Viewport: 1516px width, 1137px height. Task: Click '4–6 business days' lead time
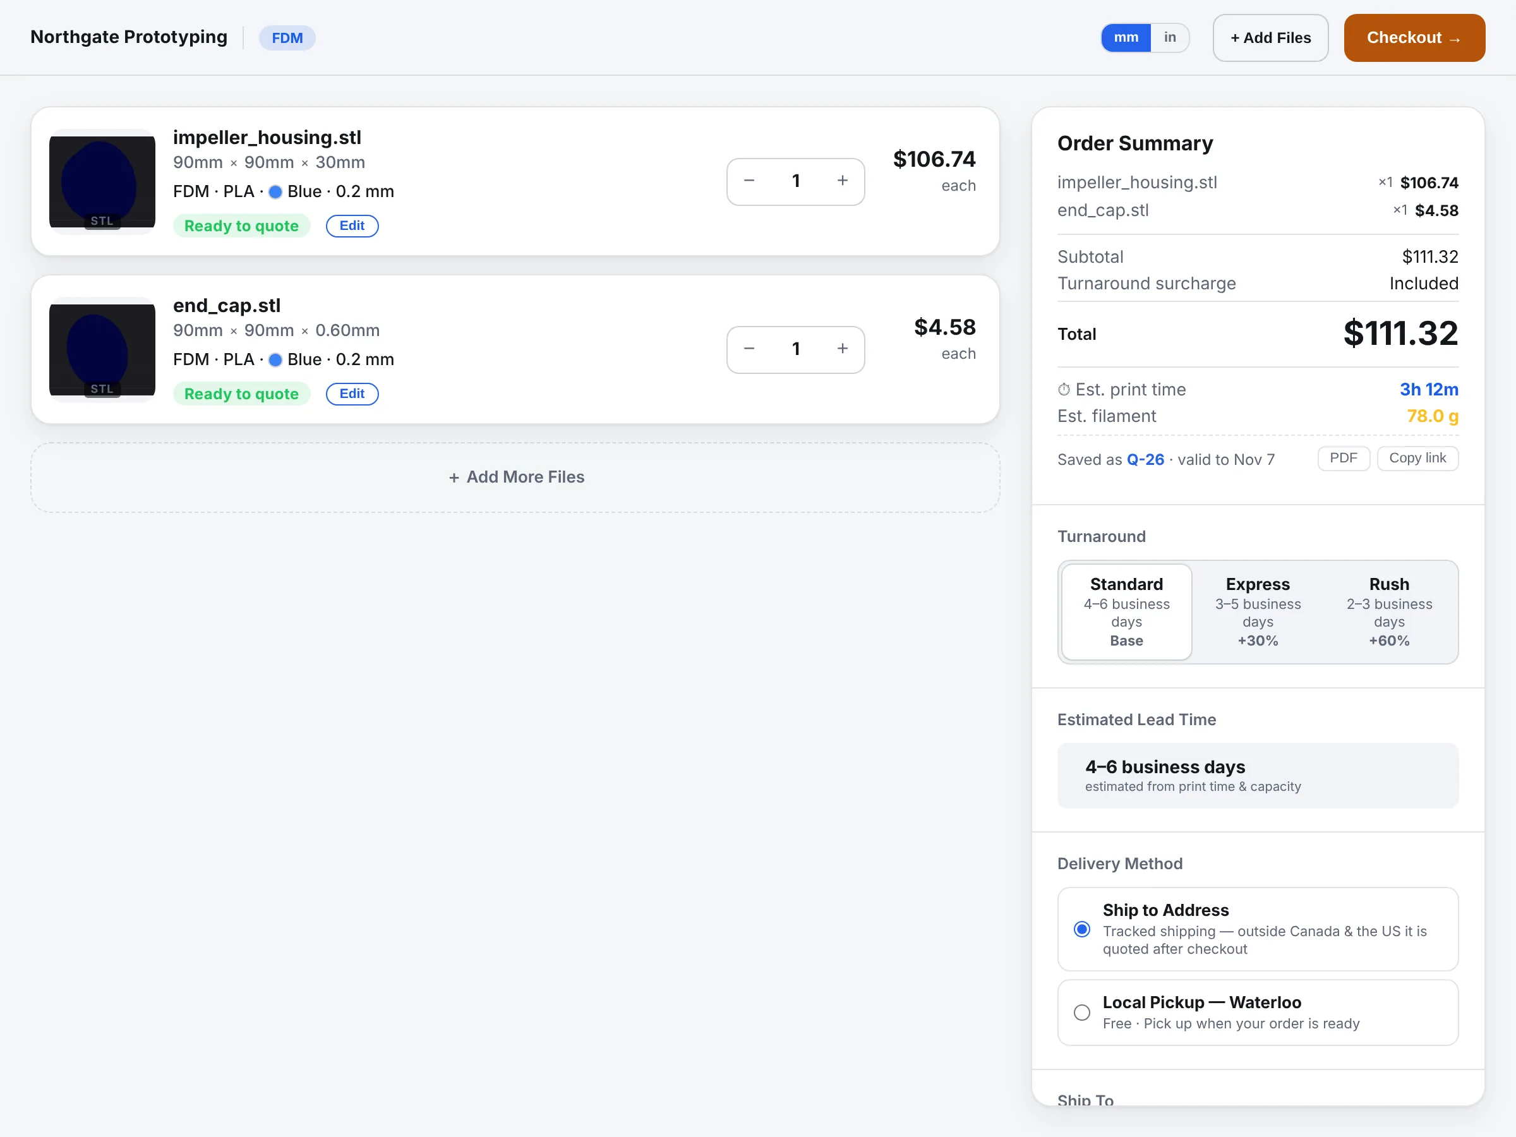coord(1164,766)
